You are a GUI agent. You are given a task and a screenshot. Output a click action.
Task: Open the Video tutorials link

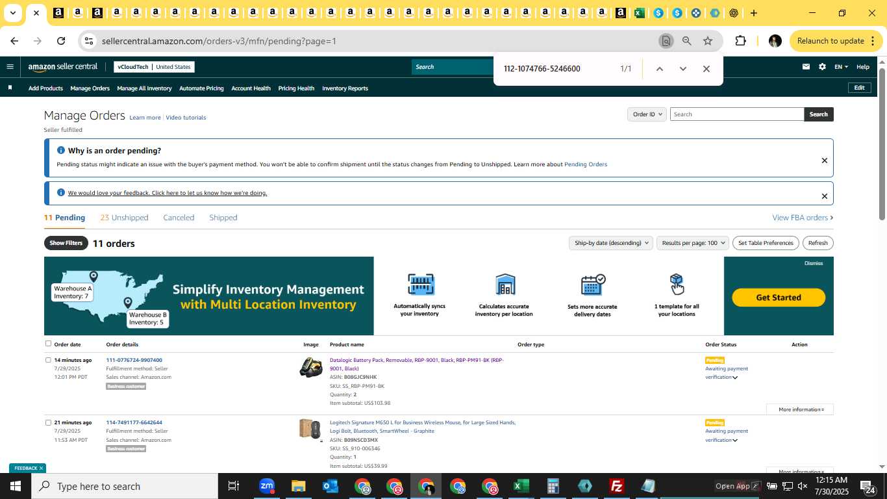(x=186, y=118)
